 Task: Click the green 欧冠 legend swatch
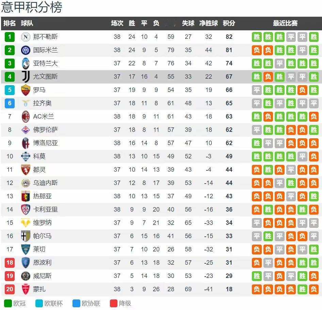pos(8,303)
